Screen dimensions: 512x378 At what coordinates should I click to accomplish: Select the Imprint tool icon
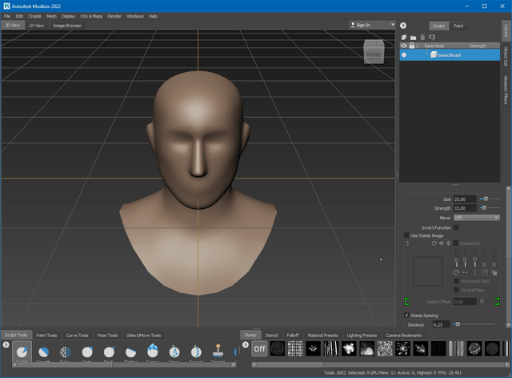(218, 351)
